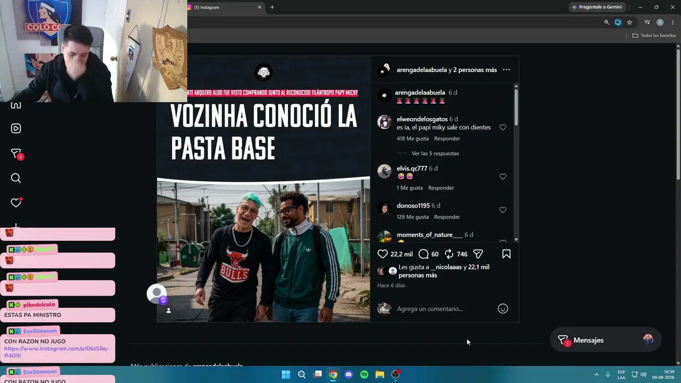Open OBS Studio from taskbar
The height and width of the screenshot is (383, 681).
pyautogui.click(x=395, y=374)
